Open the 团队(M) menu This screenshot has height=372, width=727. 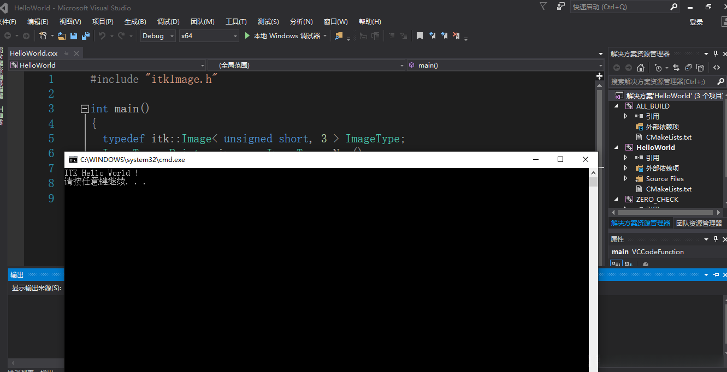click(x=202, y=22)
